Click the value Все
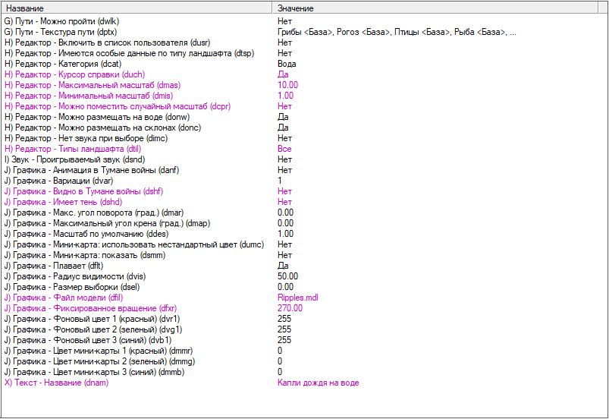609x419 pixels. point(284,149)
